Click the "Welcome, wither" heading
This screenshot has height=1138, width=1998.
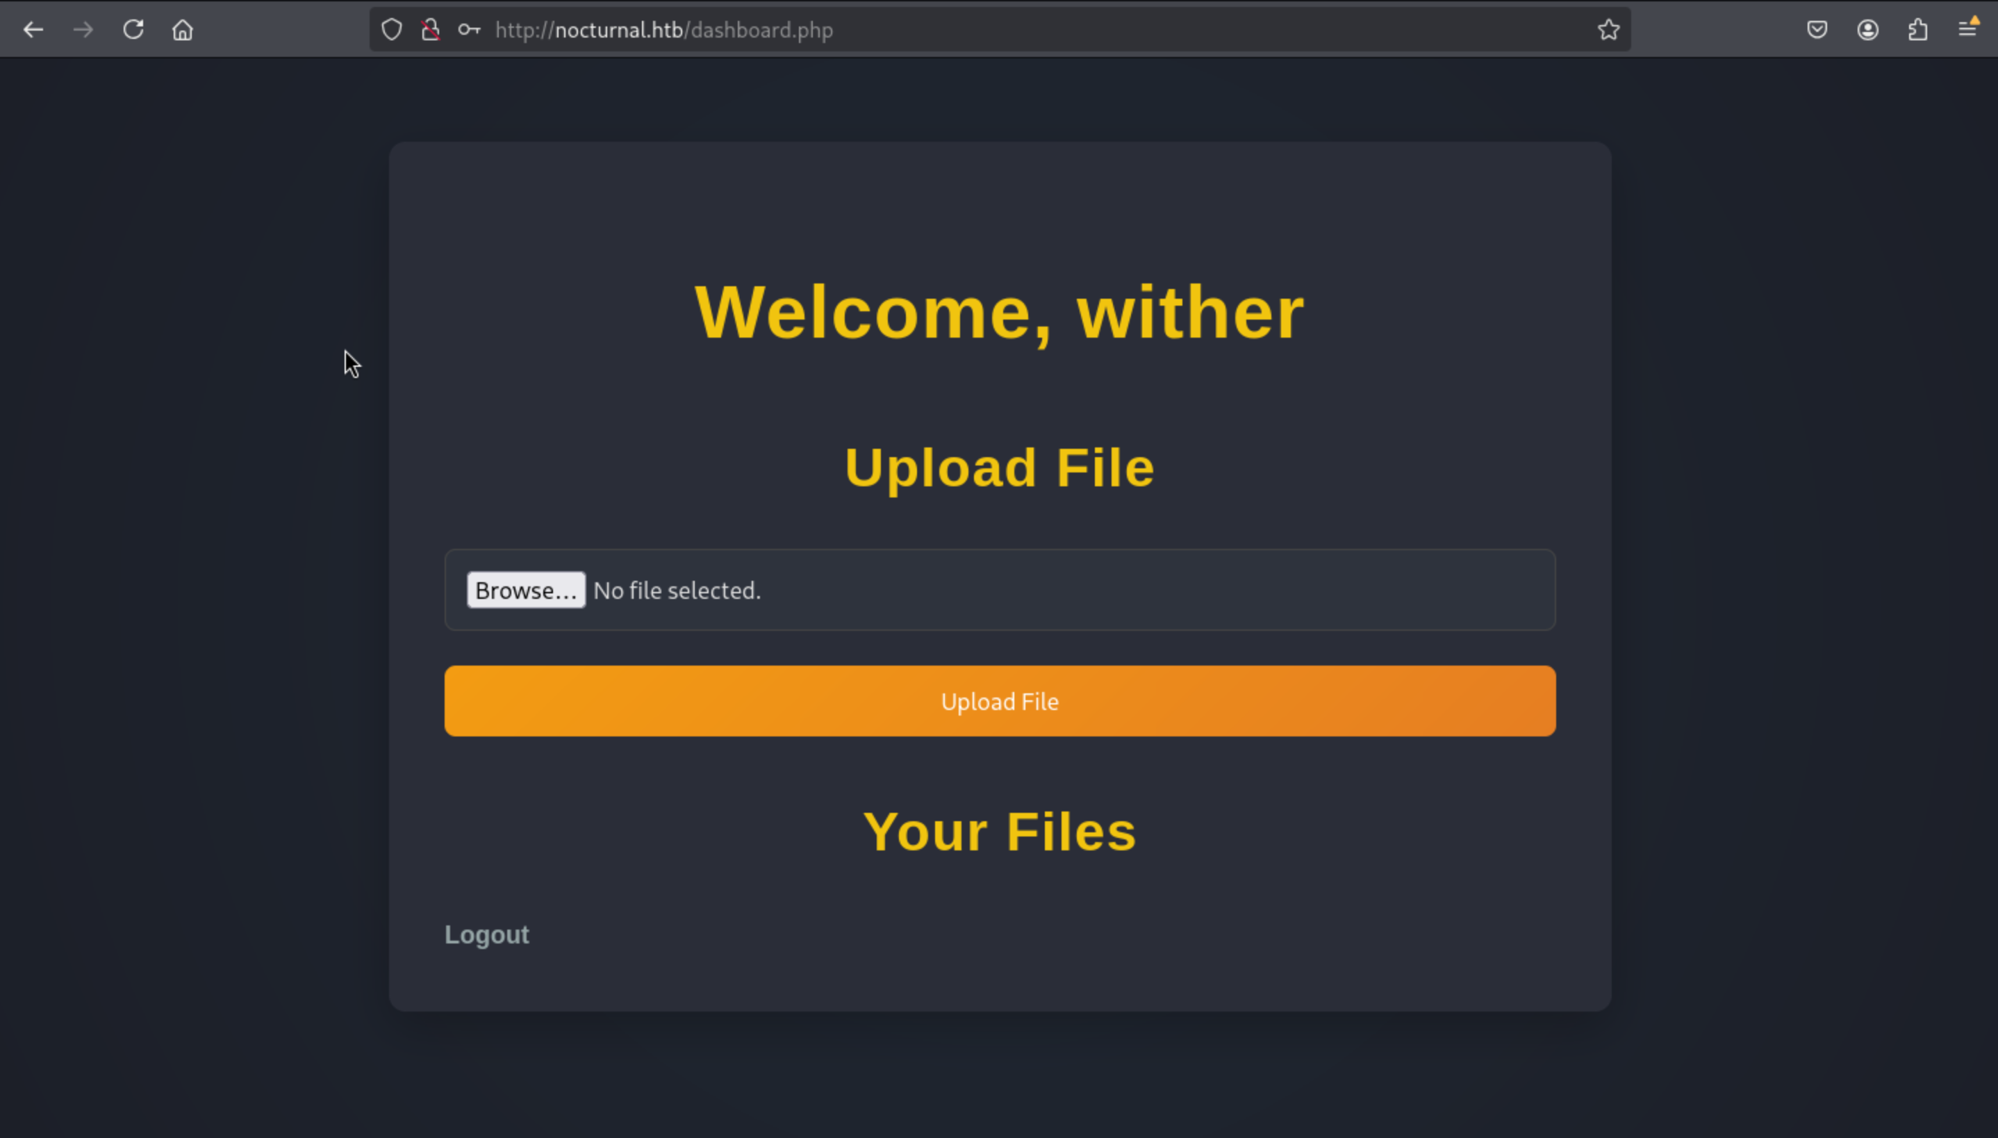(1000, 313)
